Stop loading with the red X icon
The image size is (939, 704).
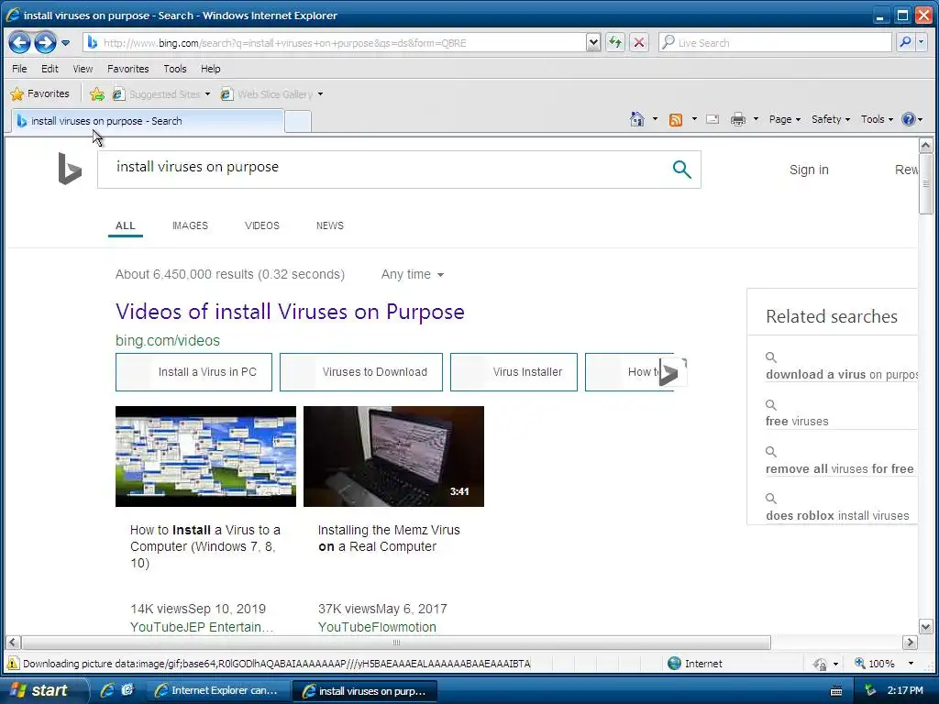pos(639,42)
